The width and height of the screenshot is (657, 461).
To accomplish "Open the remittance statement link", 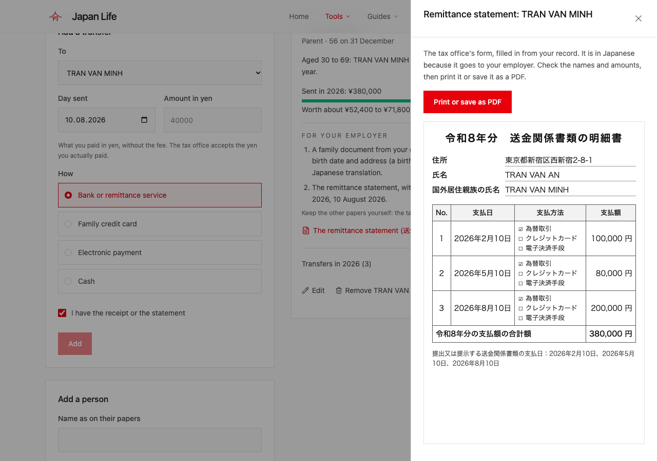I will click(361, 230).
